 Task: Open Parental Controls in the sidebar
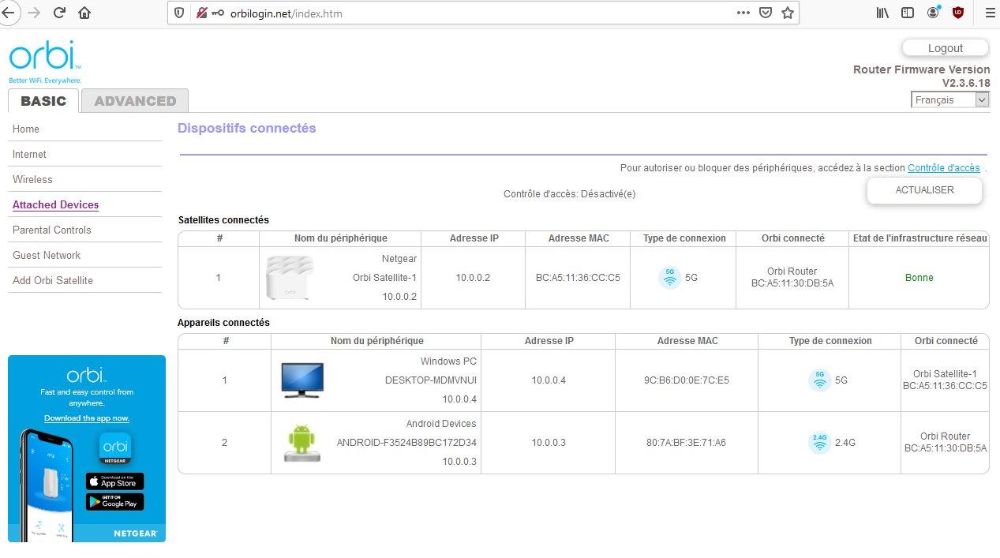pyautogui.click(x=52, y=230)
